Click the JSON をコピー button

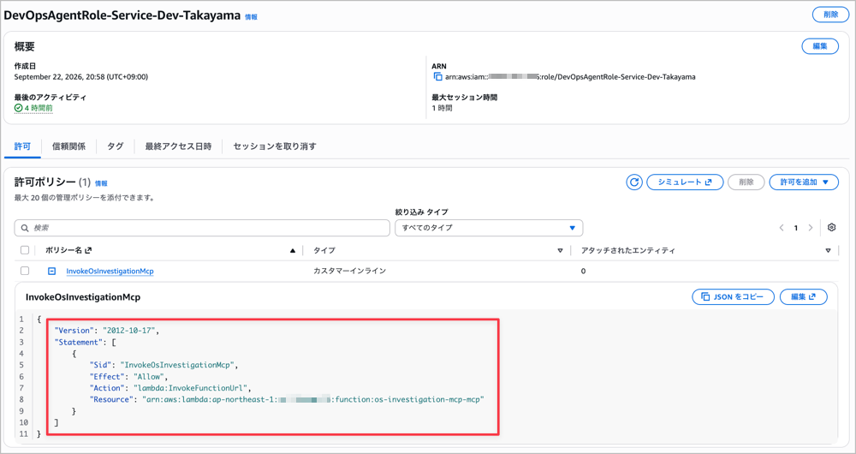[x=734, y=296]
